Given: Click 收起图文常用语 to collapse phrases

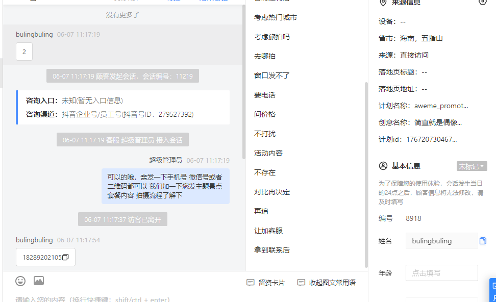Looking at the screenshot, I should [x=327, y=283].
